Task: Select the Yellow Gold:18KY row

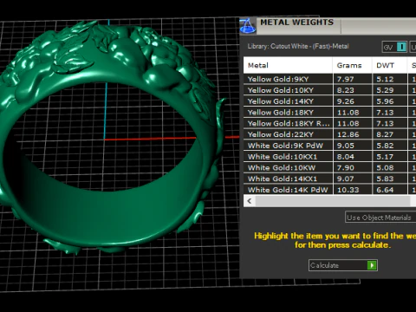Action: coord(329,113)
